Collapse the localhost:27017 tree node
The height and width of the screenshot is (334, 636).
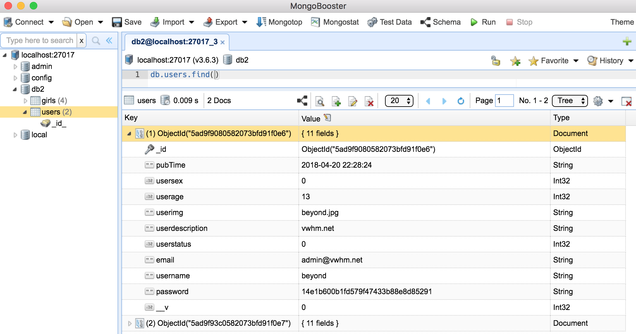click(4, 55)
